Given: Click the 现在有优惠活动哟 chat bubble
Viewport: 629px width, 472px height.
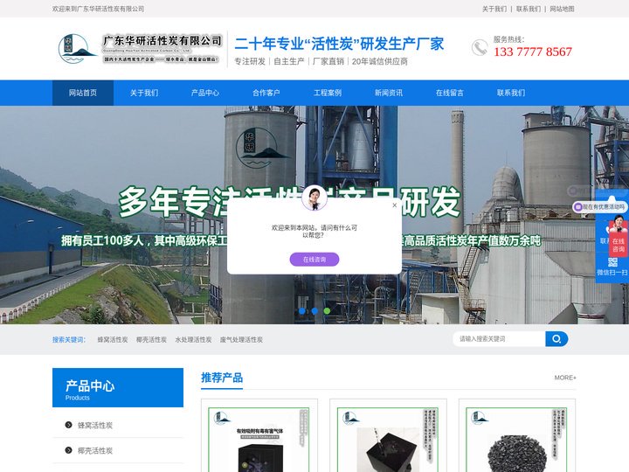Looking at the screenshot, I should (600, 206).
